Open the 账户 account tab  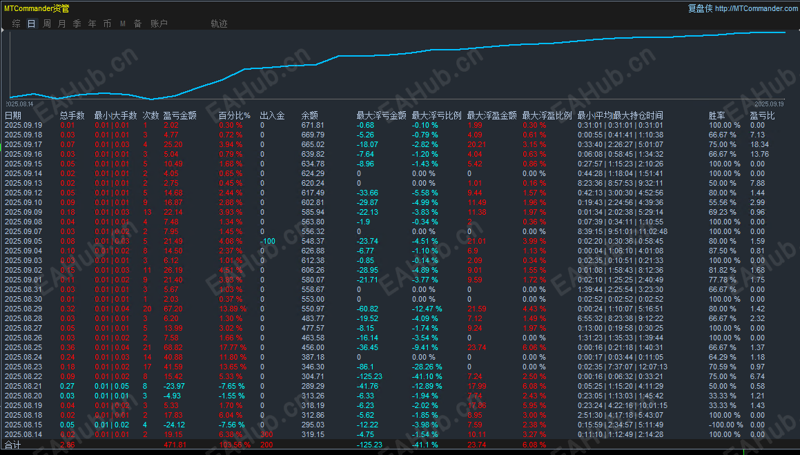tap(159, 23)
